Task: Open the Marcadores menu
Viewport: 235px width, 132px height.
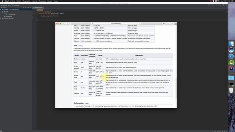Action: pyautogui.click(x=42, y=1)
